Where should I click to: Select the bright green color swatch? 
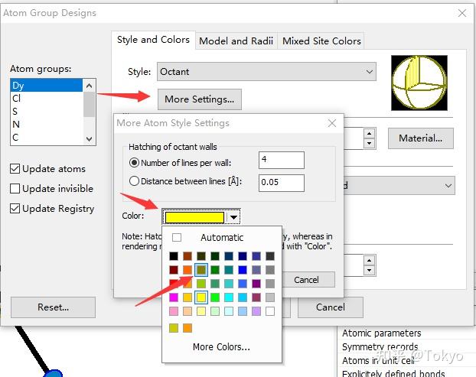coord(215,297)
